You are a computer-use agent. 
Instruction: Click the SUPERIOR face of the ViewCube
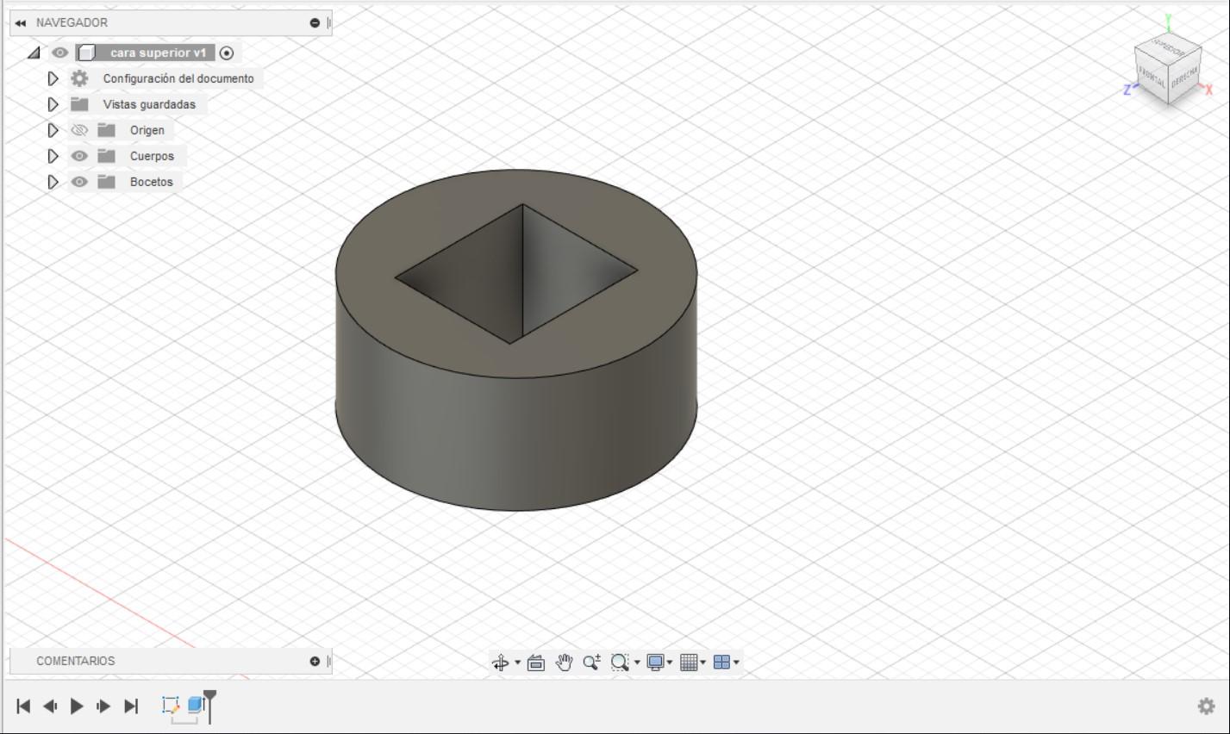click(1168, 49)
